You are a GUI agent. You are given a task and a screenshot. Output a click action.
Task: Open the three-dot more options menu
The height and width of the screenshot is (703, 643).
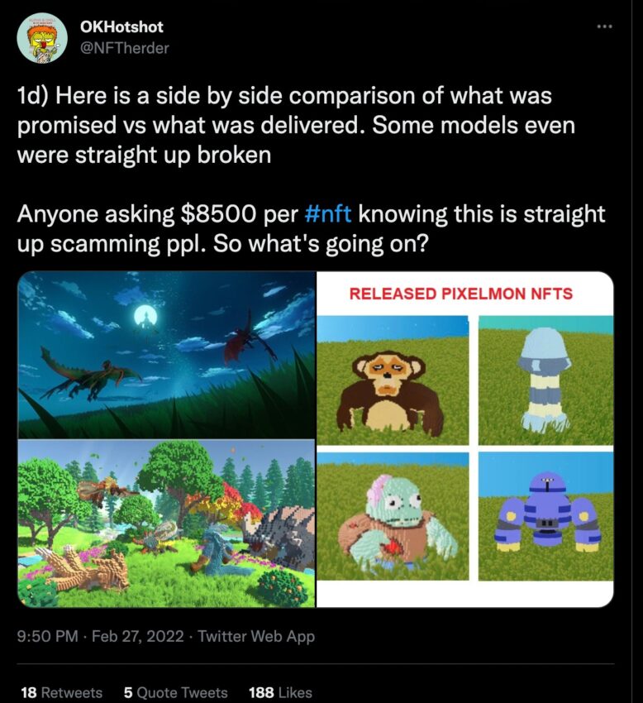pos(604,27)
